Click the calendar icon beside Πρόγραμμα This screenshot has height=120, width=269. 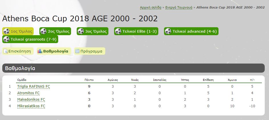(77, 51)
